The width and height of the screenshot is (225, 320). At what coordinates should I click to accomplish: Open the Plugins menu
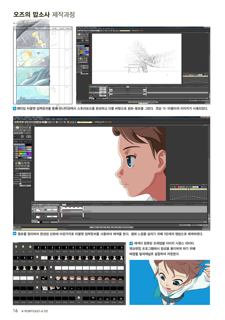[48, 119]
